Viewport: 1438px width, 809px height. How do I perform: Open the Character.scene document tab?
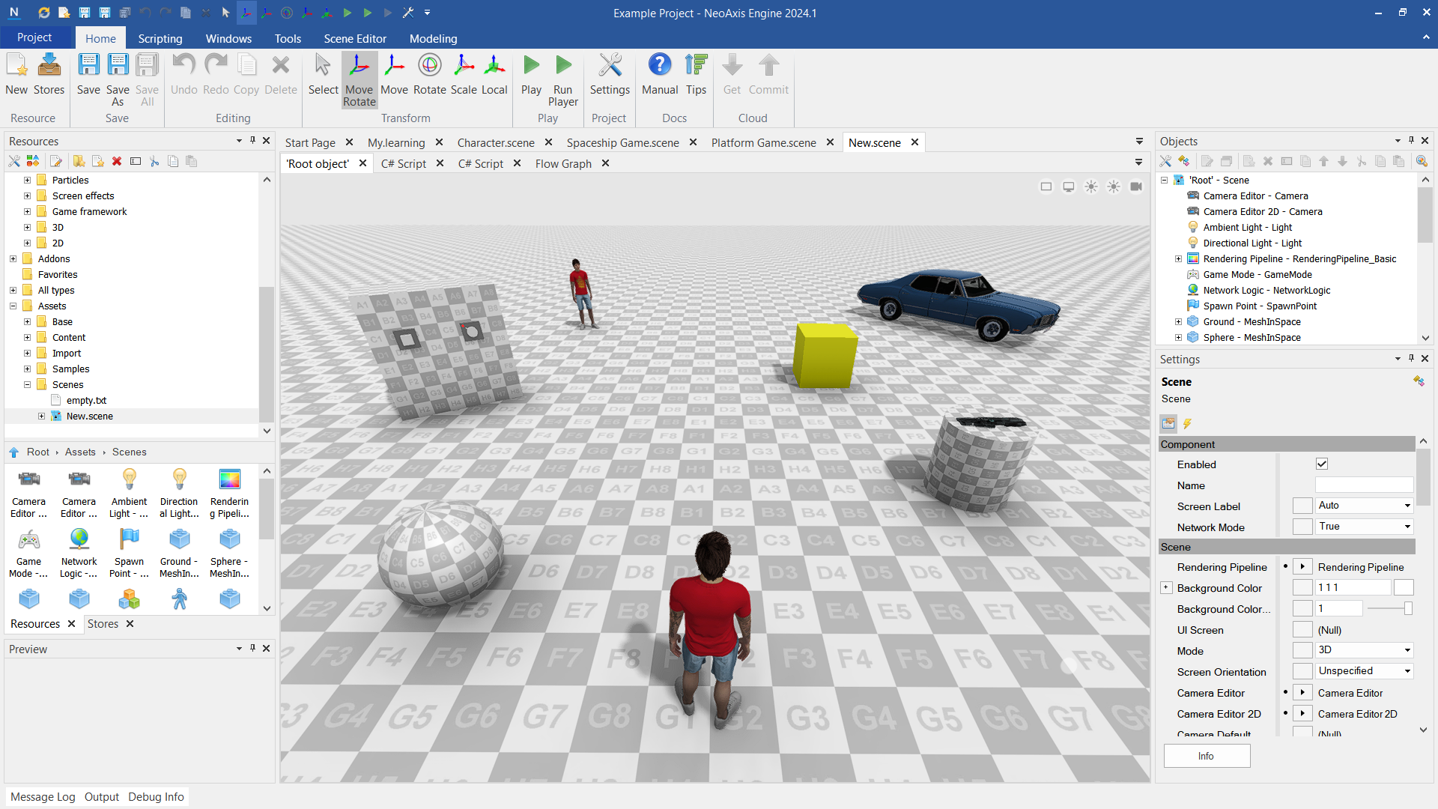(x=496, y=142)
